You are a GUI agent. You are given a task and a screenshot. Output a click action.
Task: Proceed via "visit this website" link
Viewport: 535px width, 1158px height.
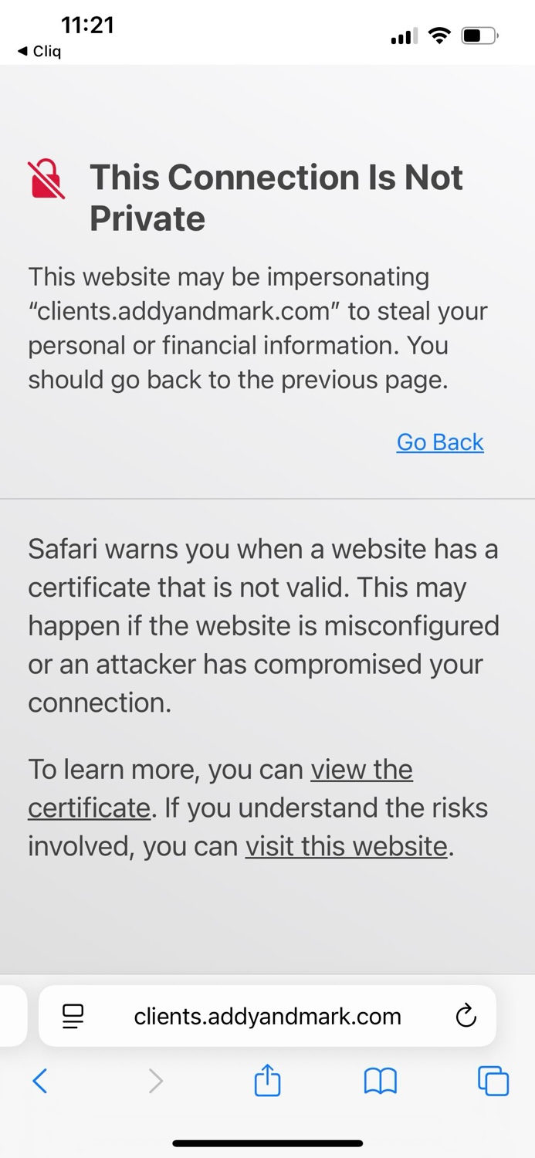(346, 846)
